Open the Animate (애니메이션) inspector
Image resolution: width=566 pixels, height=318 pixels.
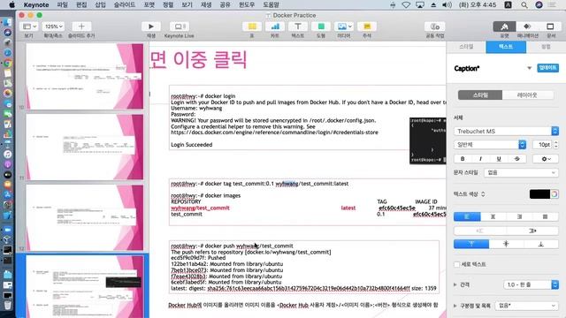[527, 26]
